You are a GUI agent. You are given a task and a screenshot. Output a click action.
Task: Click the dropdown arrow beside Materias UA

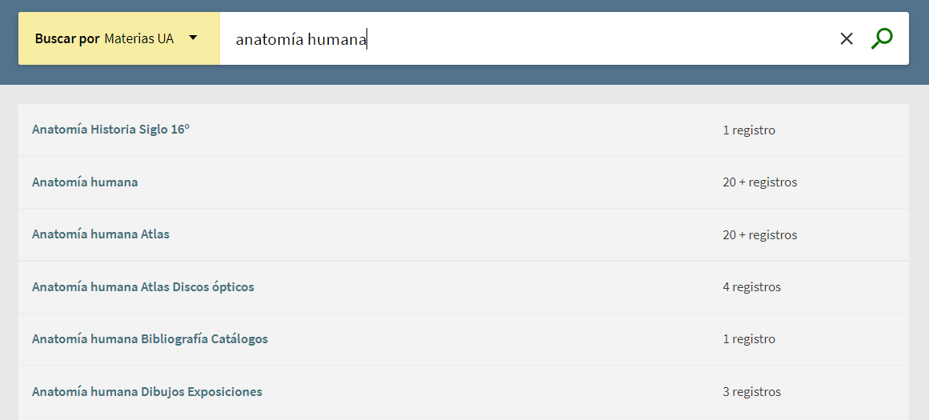point(193,38)
